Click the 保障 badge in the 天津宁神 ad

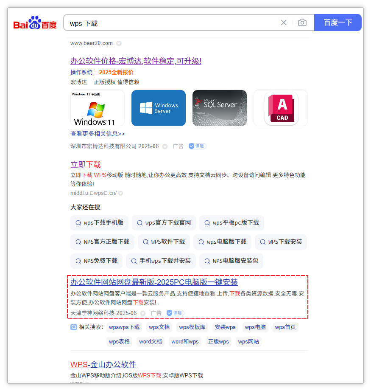click(x=175, y=312)
